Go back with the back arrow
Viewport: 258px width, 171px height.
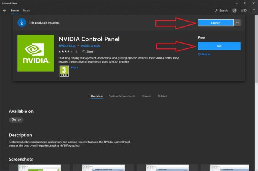click(4, 11)
